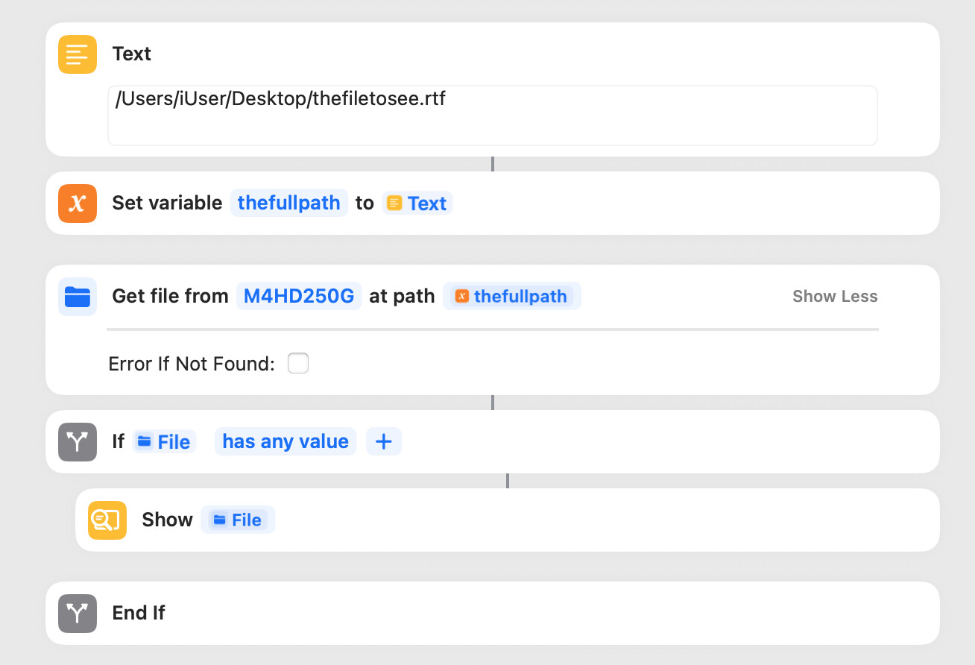The height and width of the screenshot is (665, 975).
Task: Toggle the Error If Not Found checkbox
Action: (298, 364)
